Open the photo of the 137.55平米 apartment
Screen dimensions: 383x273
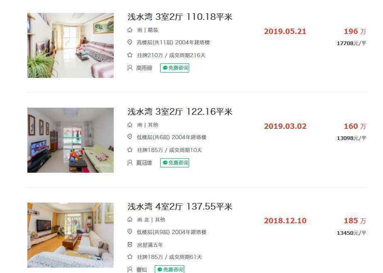pyautogui.click(x=71, y=235)
